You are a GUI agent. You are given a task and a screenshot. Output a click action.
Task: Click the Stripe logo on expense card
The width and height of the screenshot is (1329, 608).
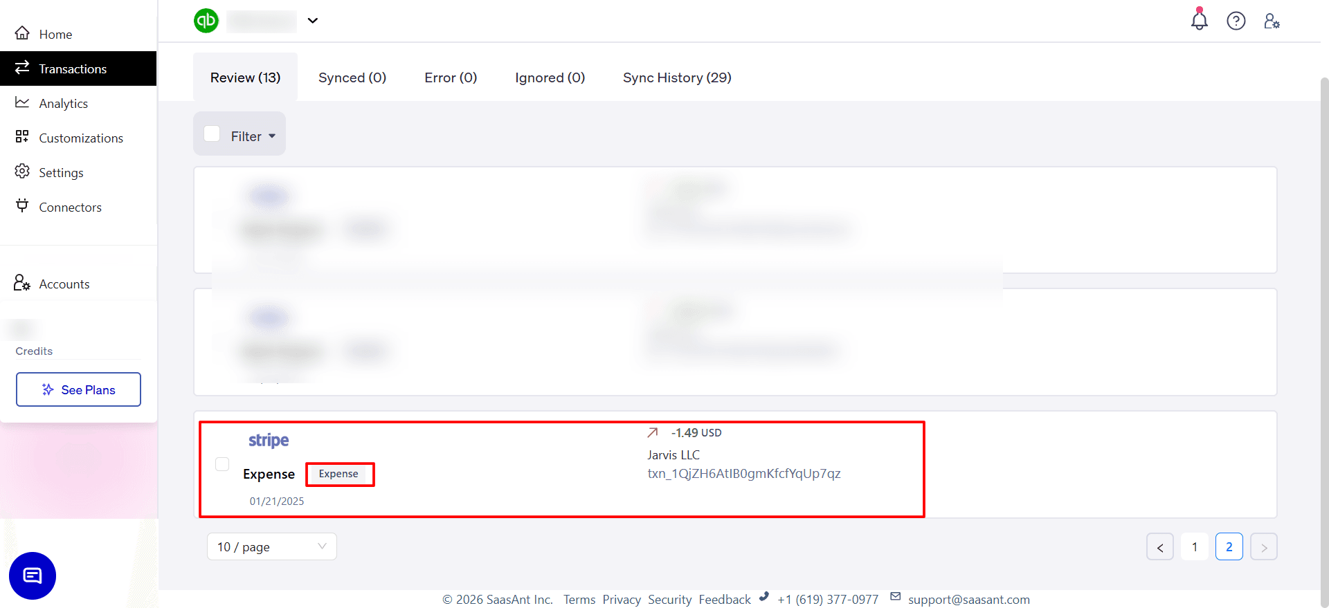coord(269,441)
